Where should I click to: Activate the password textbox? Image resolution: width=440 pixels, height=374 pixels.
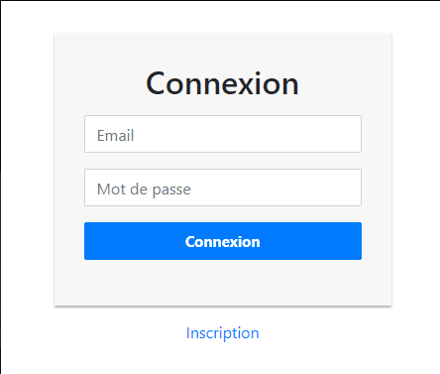(223, 187)
